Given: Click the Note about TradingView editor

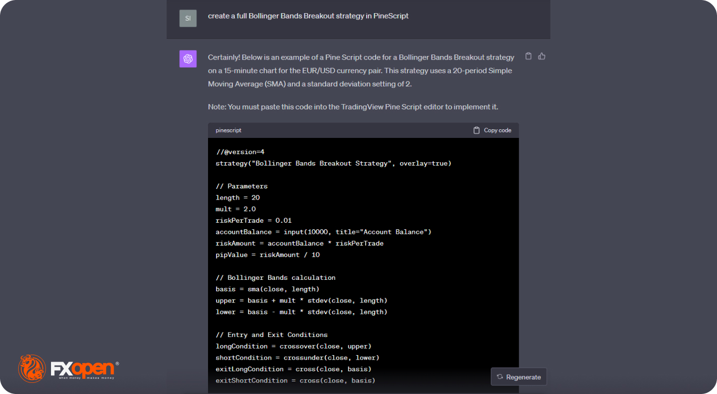Looking at the screenshot, I should coord(353,107).
